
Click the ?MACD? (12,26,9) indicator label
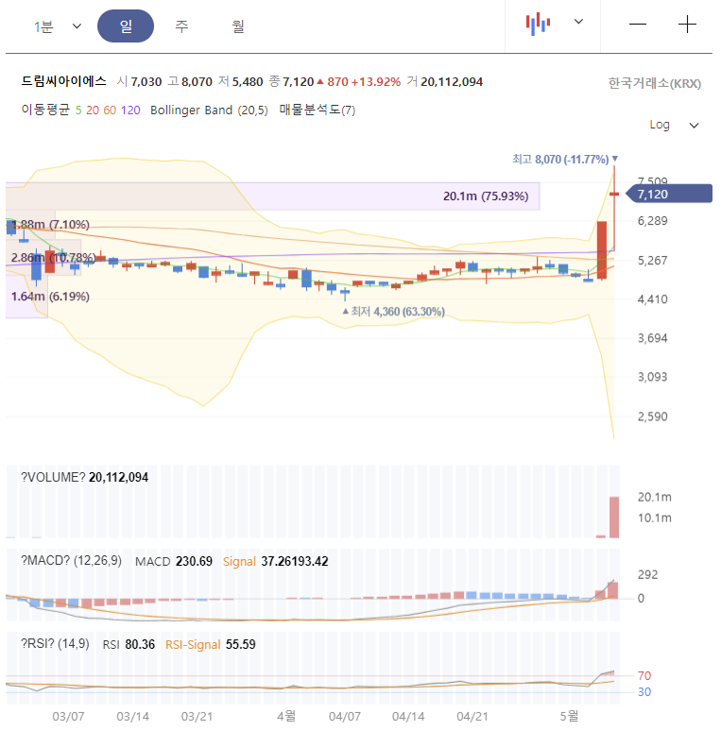click(71, 560)
